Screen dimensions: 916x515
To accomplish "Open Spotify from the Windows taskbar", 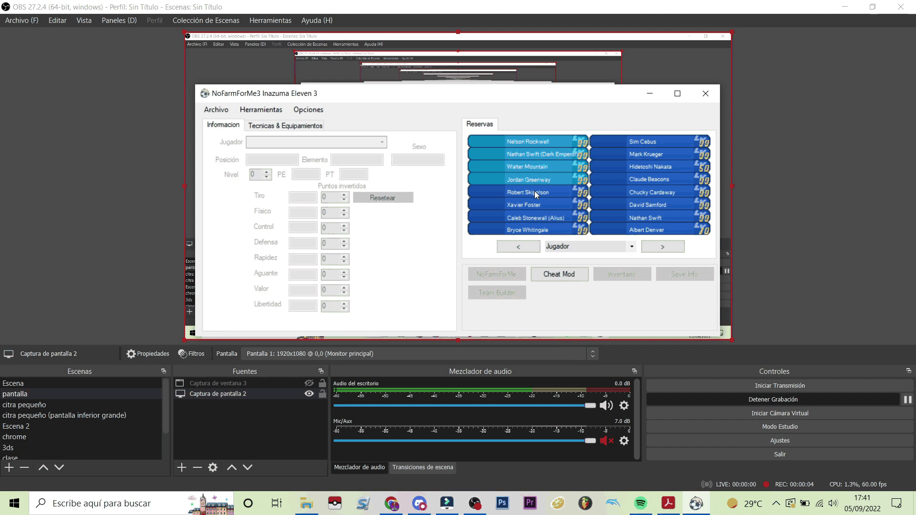I will [x=641, y=503].
